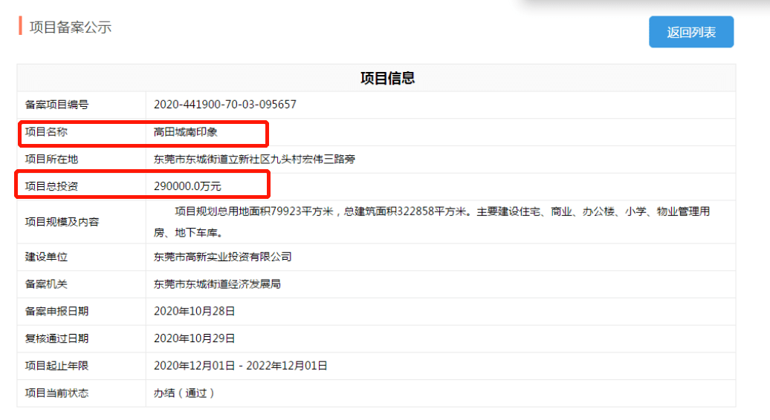The width and height of the screenshot is (770, 420).
Task: Select the project name 高田城南印象
Action: 185,132
